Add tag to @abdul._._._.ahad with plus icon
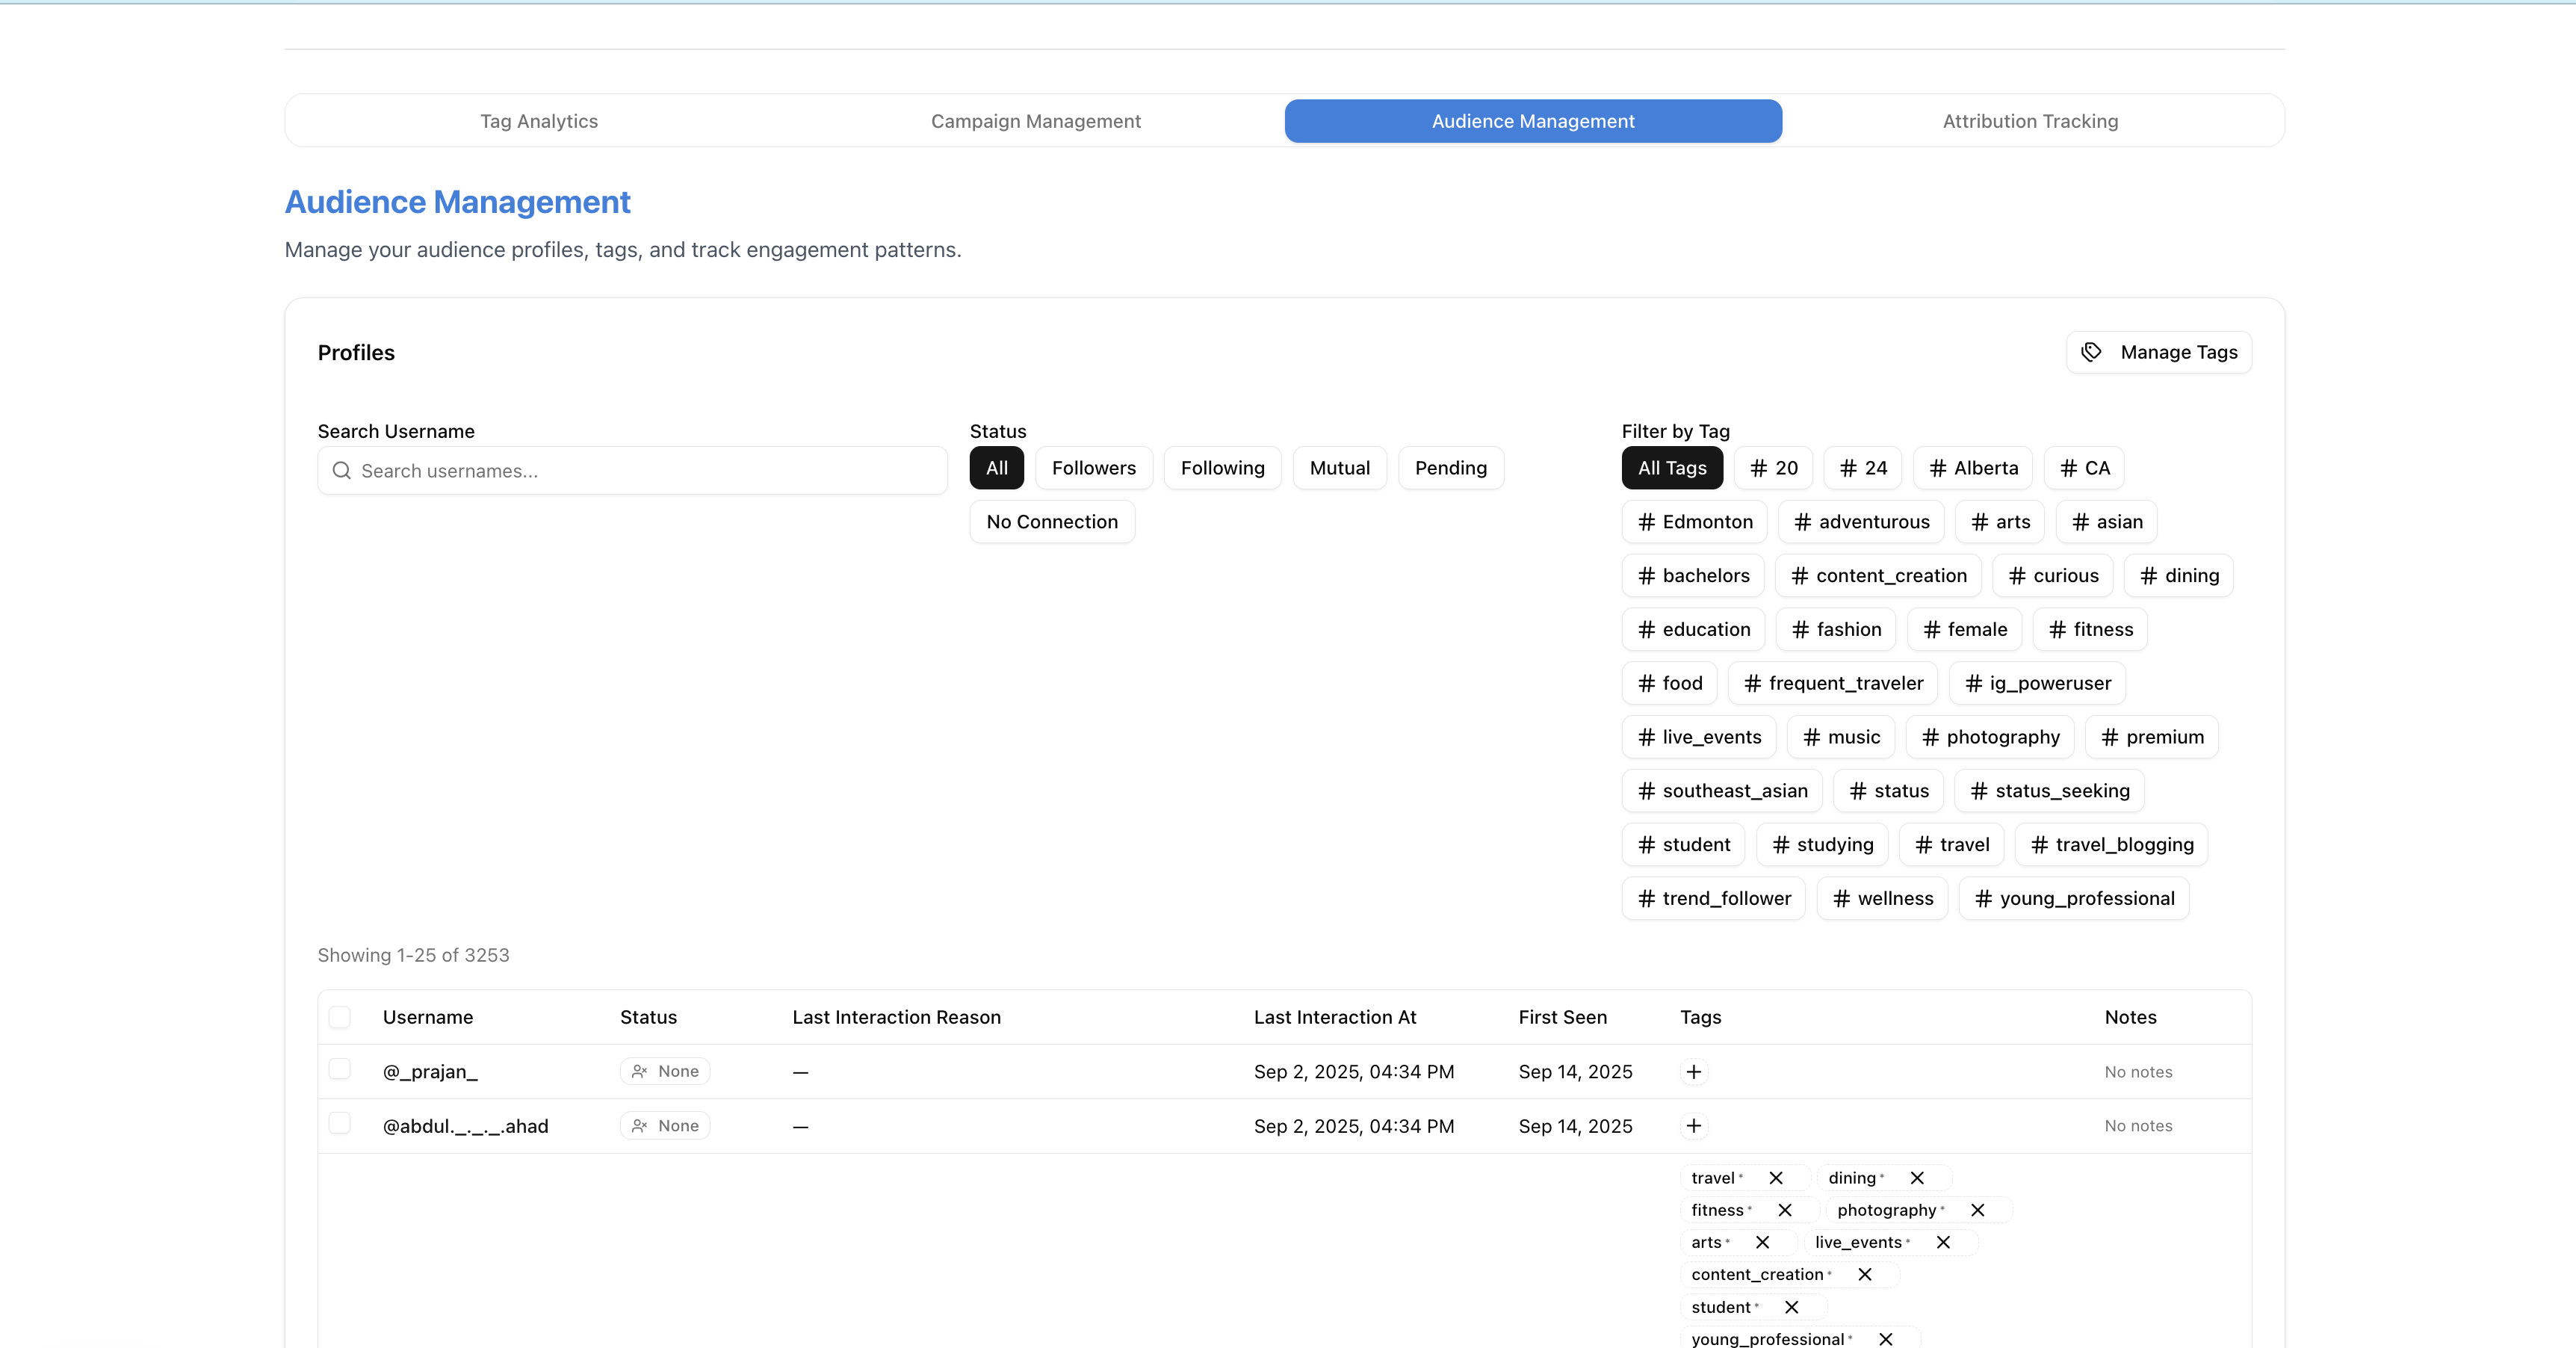2576x1348 pixels. pyautogui.click(x=1693, y=1126)
